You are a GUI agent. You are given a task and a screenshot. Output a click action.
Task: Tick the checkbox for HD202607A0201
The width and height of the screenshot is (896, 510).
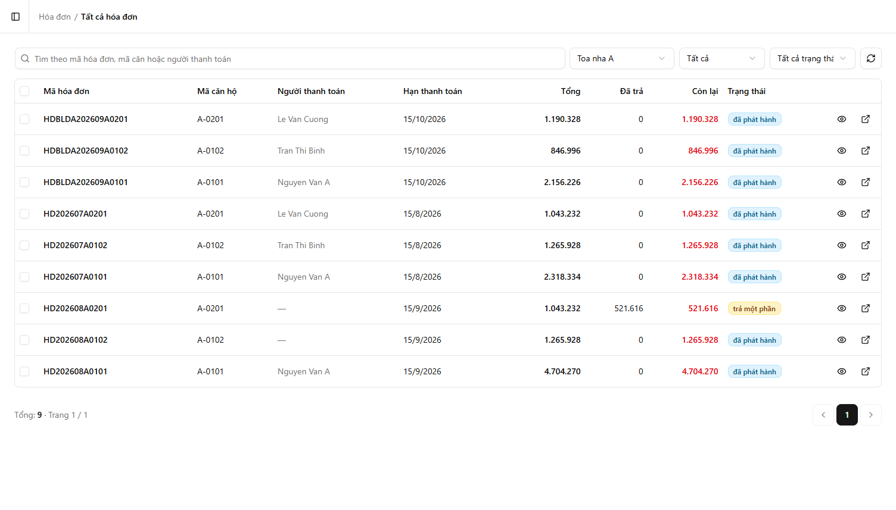click(24, 214)
